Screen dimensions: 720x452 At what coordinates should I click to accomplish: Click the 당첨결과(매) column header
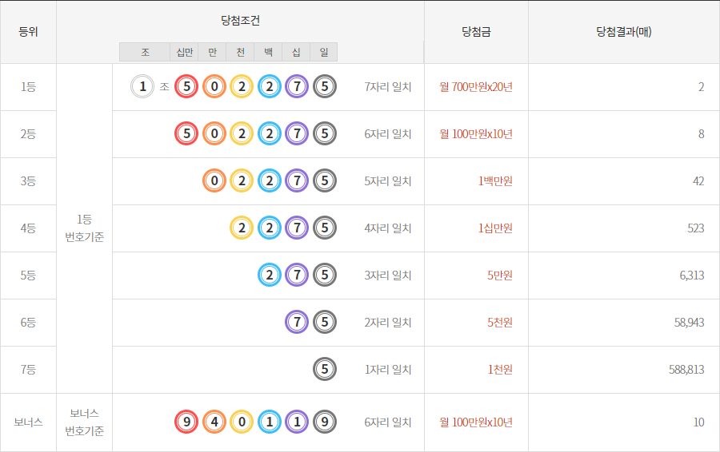[x=624, y=32]
